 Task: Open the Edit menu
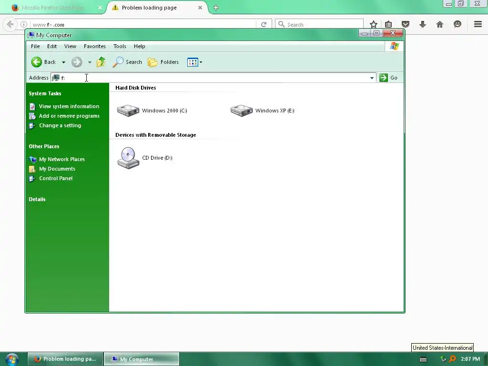click(x=51, y=46)
